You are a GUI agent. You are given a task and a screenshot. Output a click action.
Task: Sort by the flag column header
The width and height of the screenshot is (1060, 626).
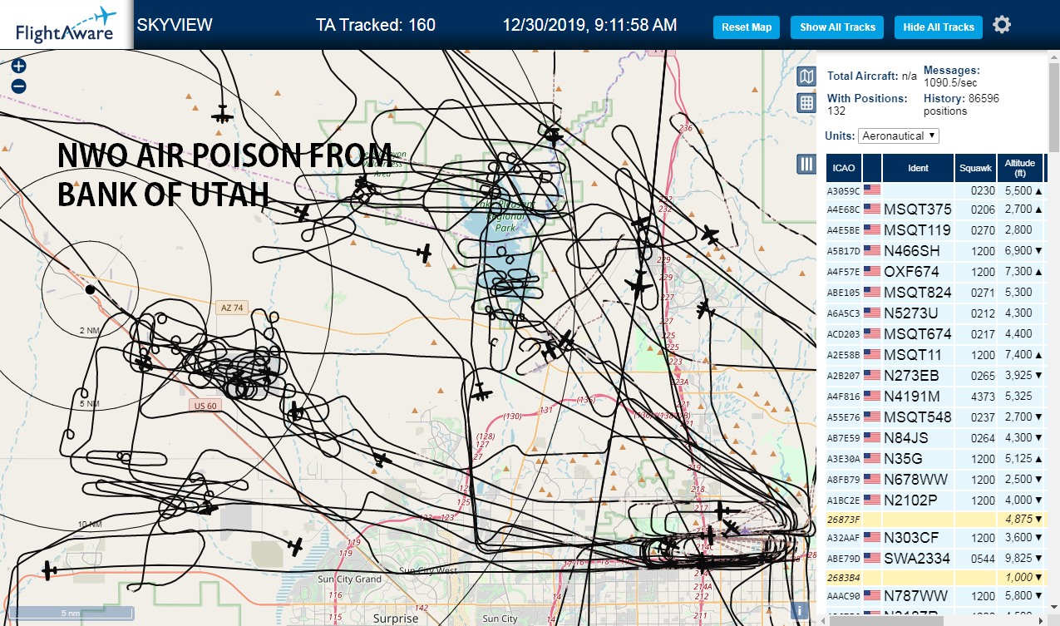click(871, 168)
